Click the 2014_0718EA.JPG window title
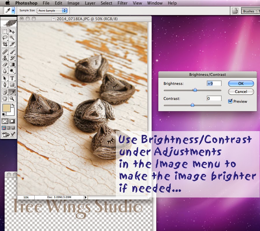 click(x=87, y=19)
